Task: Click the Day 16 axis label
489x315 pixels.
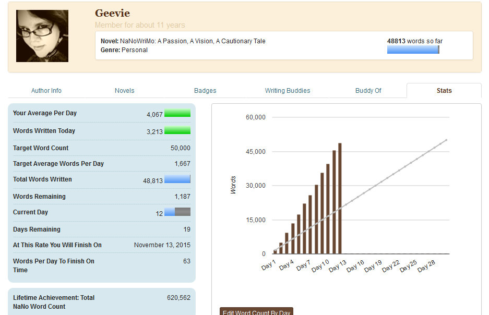Action: coord(355,266)
